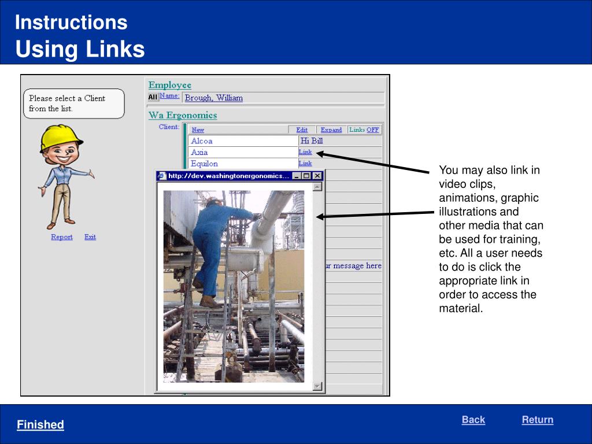Close the washingtonergonomics popup window
This screenshot has height=444, width=592.
point(317,176)
